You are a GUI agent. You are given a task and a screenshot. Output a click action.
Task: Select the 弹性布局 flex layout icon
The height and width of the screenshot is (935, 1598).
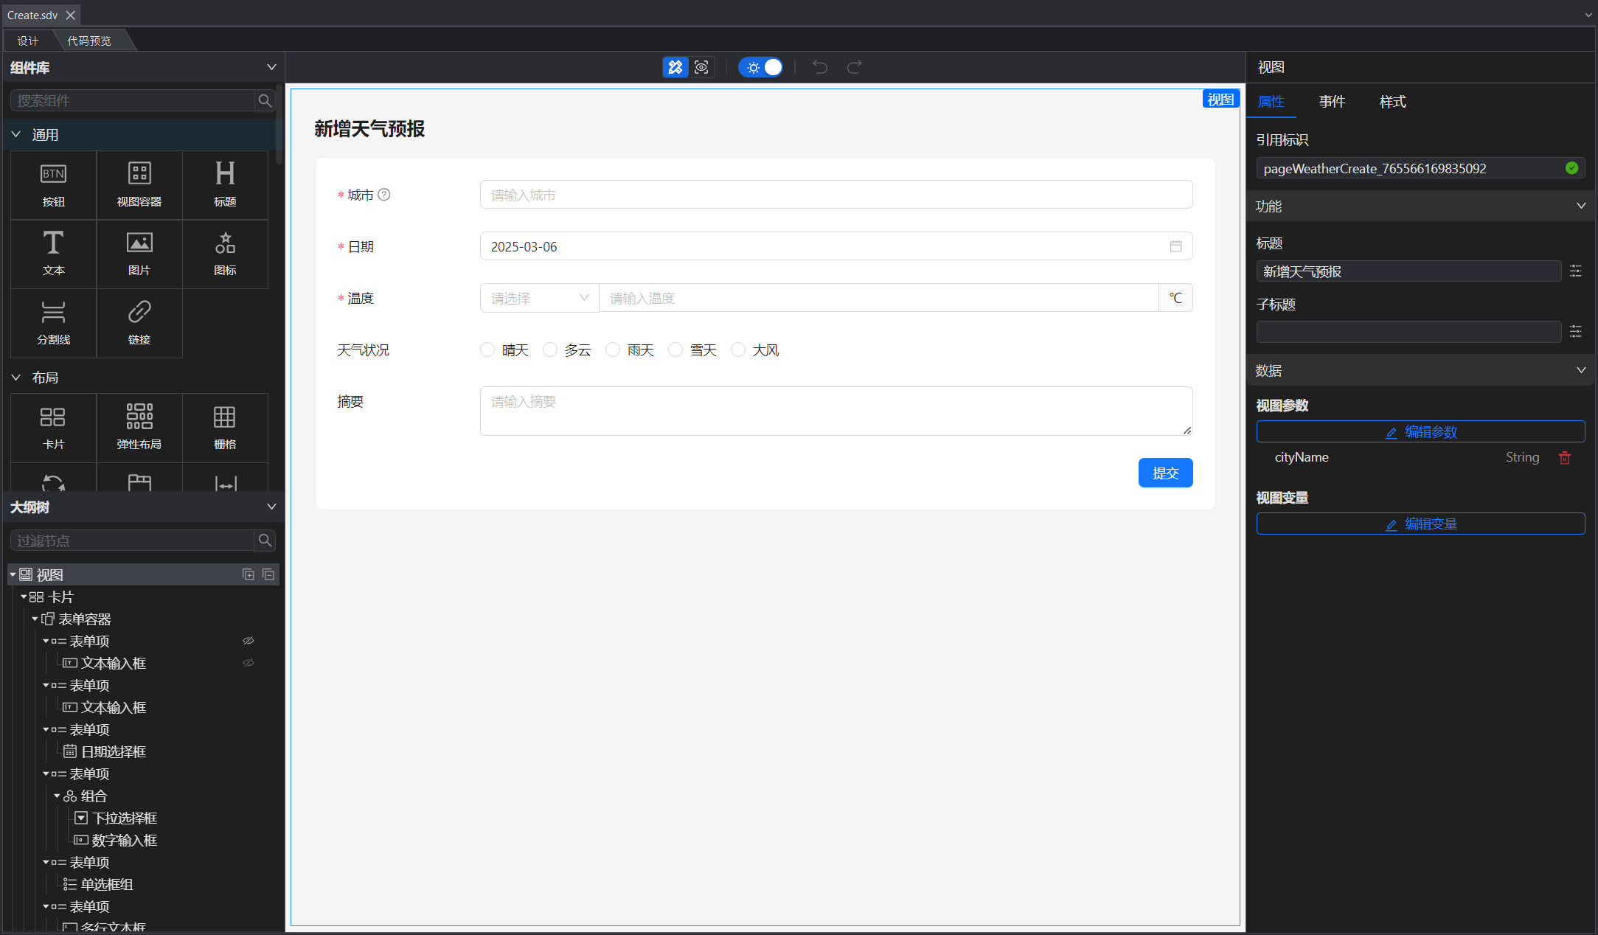tap(139, 417)
